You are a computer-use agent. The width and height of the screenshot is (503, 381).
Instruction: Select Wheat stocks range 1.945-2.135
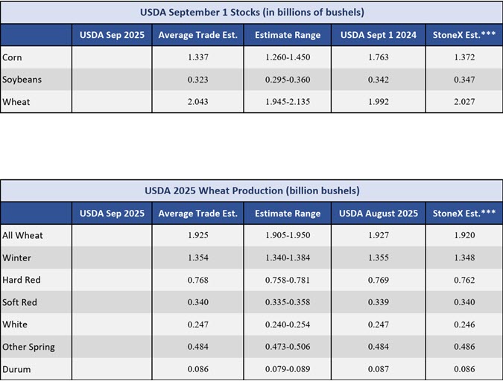coord(288,102)
